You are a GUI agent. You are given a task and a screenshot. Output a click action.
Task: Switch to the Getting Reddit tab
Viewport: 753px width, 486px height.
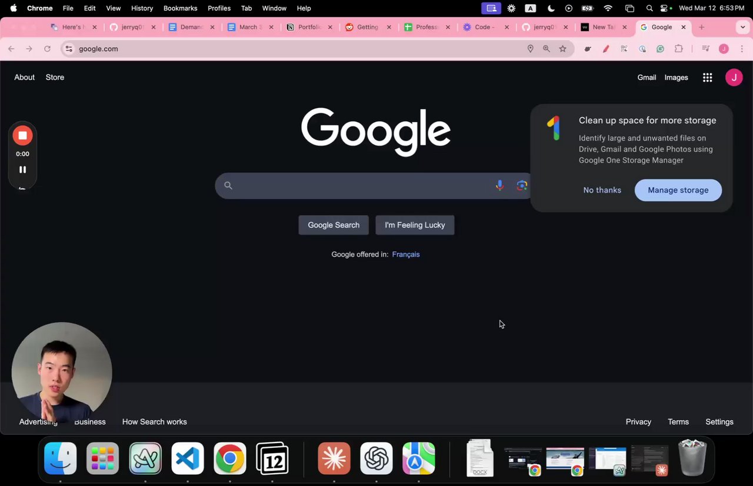click(368, 27)
